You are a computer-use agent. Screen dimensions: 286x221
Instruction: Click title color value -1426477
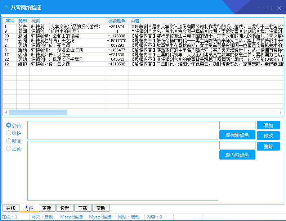click(x=117, y=50)
